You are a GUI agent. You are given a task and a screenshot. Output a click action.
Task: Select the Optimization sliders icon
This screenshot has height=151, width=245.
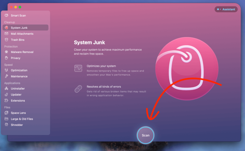tap(6, 70)
